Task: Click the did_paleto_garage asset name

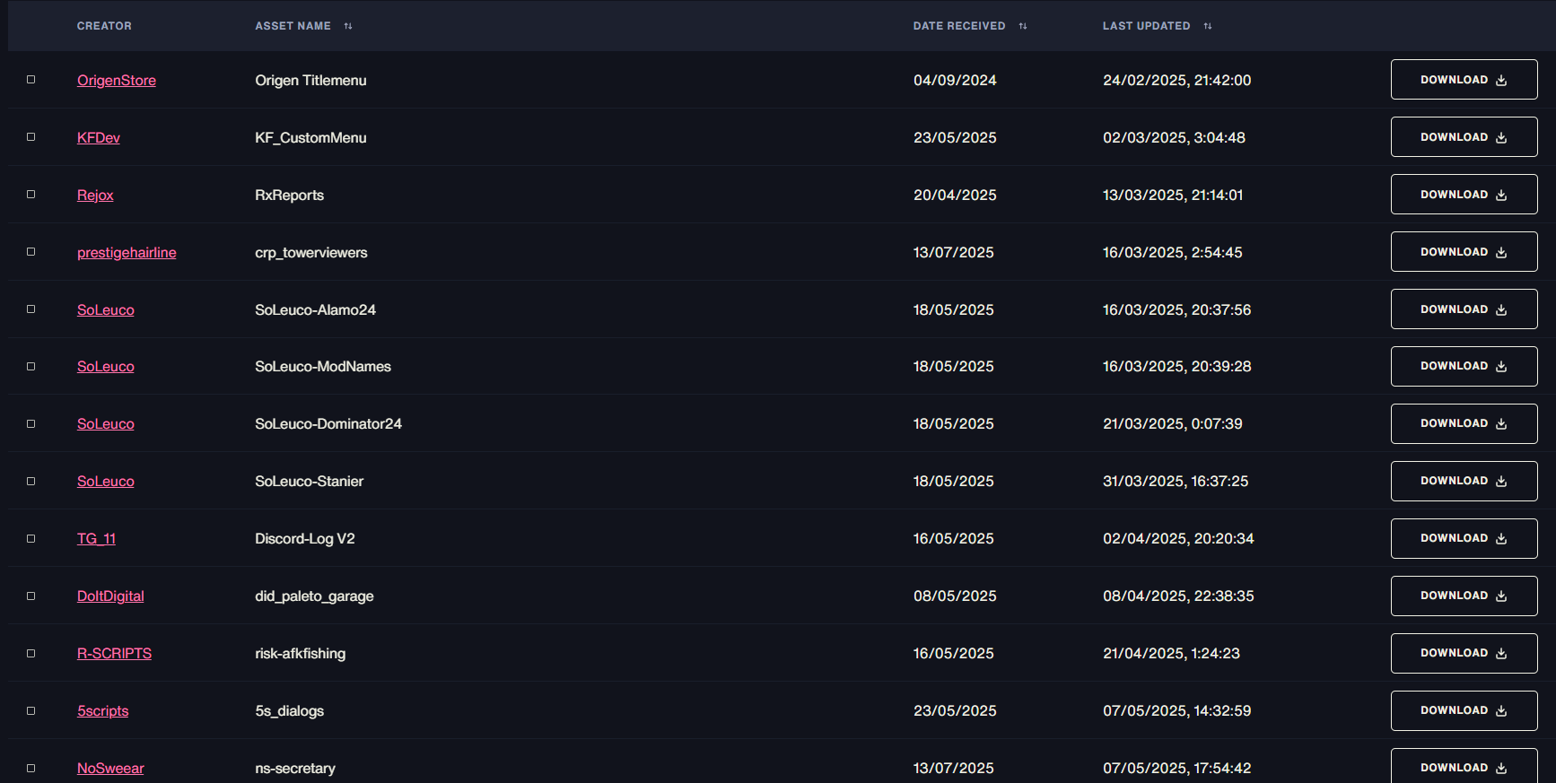Action: [x=314, y=596]
